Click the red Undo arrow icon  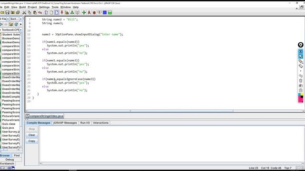click(40, 13)
